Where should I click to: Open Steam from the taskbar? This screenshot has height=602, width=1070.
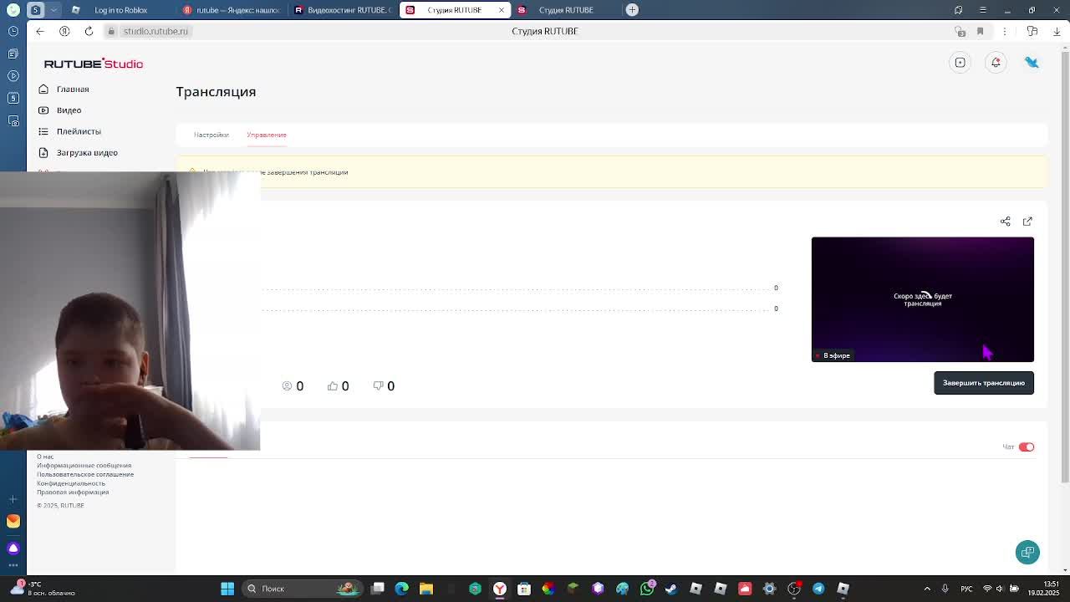671,589
